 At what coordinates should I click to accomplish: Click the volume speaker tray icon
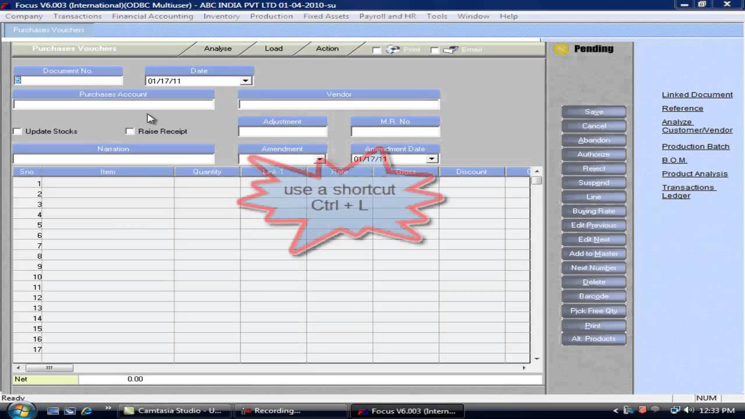pyautogui.click(x=688, y=410)
